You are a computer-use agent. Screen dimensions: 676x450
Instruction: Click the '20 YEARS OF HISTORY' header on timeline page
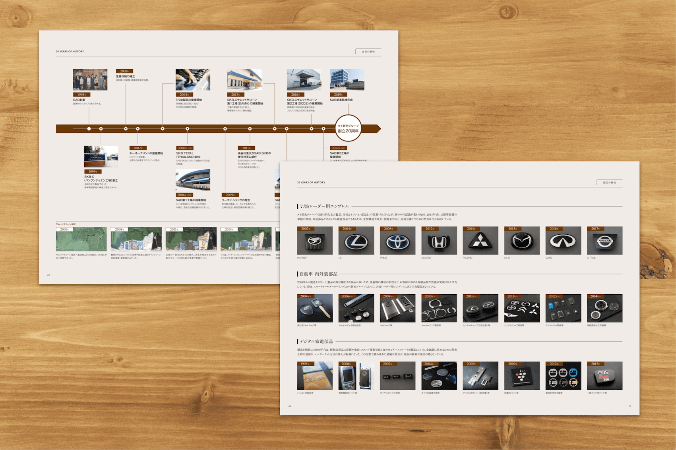pos(70,51)
